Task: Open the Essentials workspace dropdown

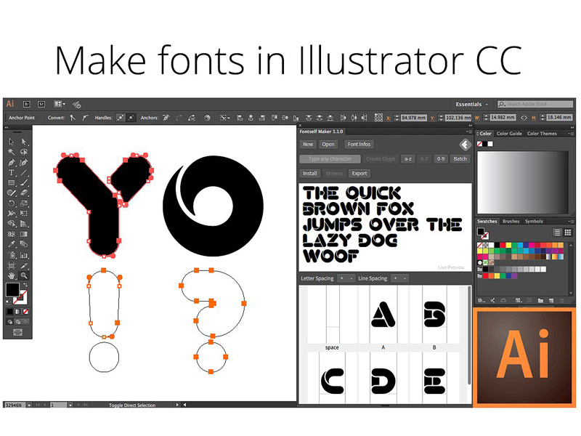Action: pyautogui.click(x=471, y=104)
